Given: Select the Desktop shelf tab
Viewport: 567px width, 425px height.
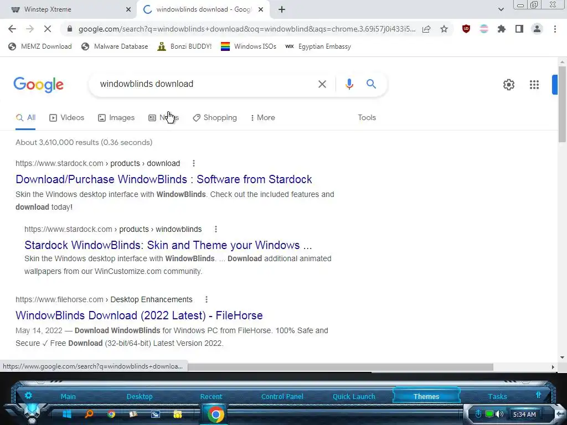Looking at the screenshot, I should (140, 396).
